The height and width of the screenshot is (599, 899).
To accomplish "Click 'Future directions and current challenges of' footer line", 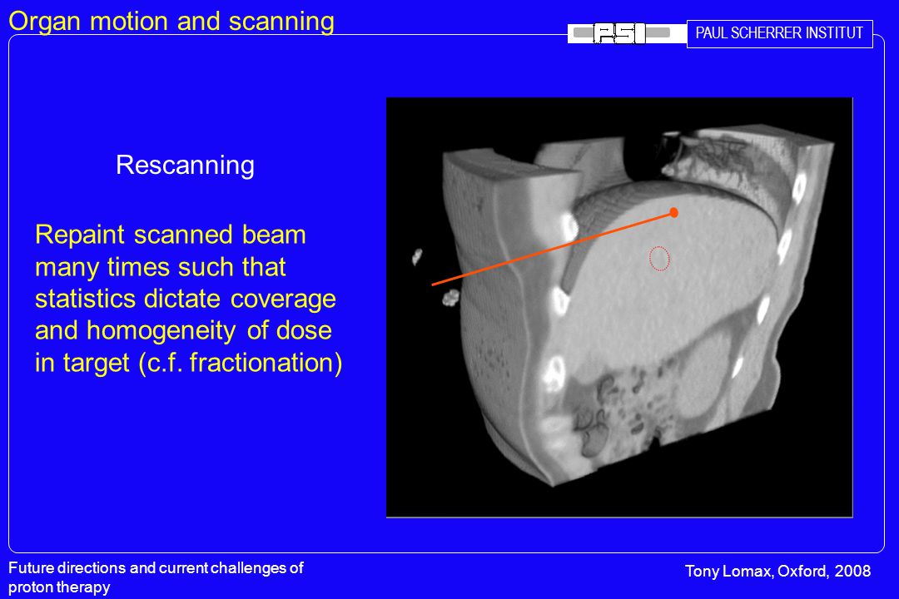I will click(x=156, y=568).
